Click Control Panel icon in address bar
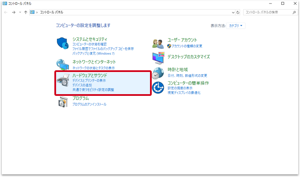The width and height of the screenshot is (300, 177). tap(32, 12)
